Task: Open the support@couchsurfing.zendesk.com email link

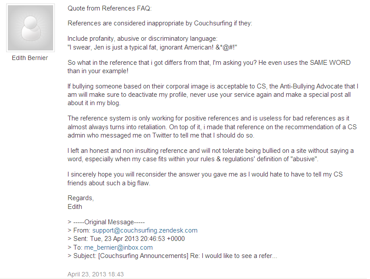Action: (x=145, y=230)
